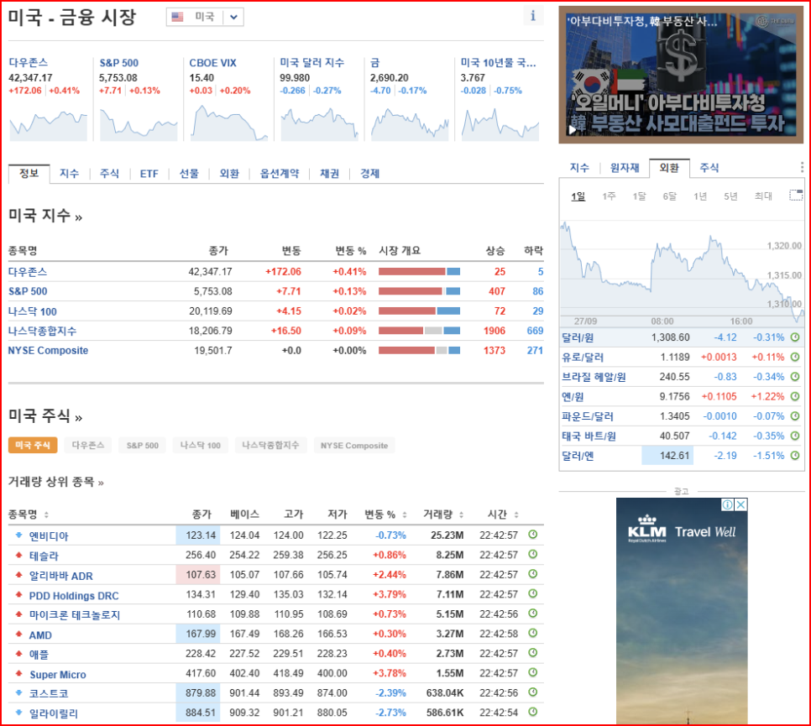Open the 원자재 tab in sidebar widget
This screenshot has height=726, width=811.
click(625, 168)
